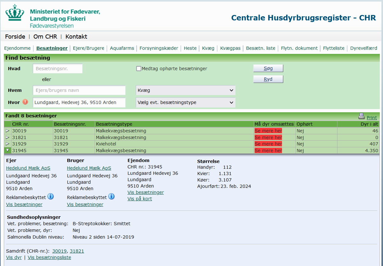Image resolution: width=383 pixels, height=266 pixels.
Task: Click the Besætningsnr. input field
Action: (x=58, y=69)
